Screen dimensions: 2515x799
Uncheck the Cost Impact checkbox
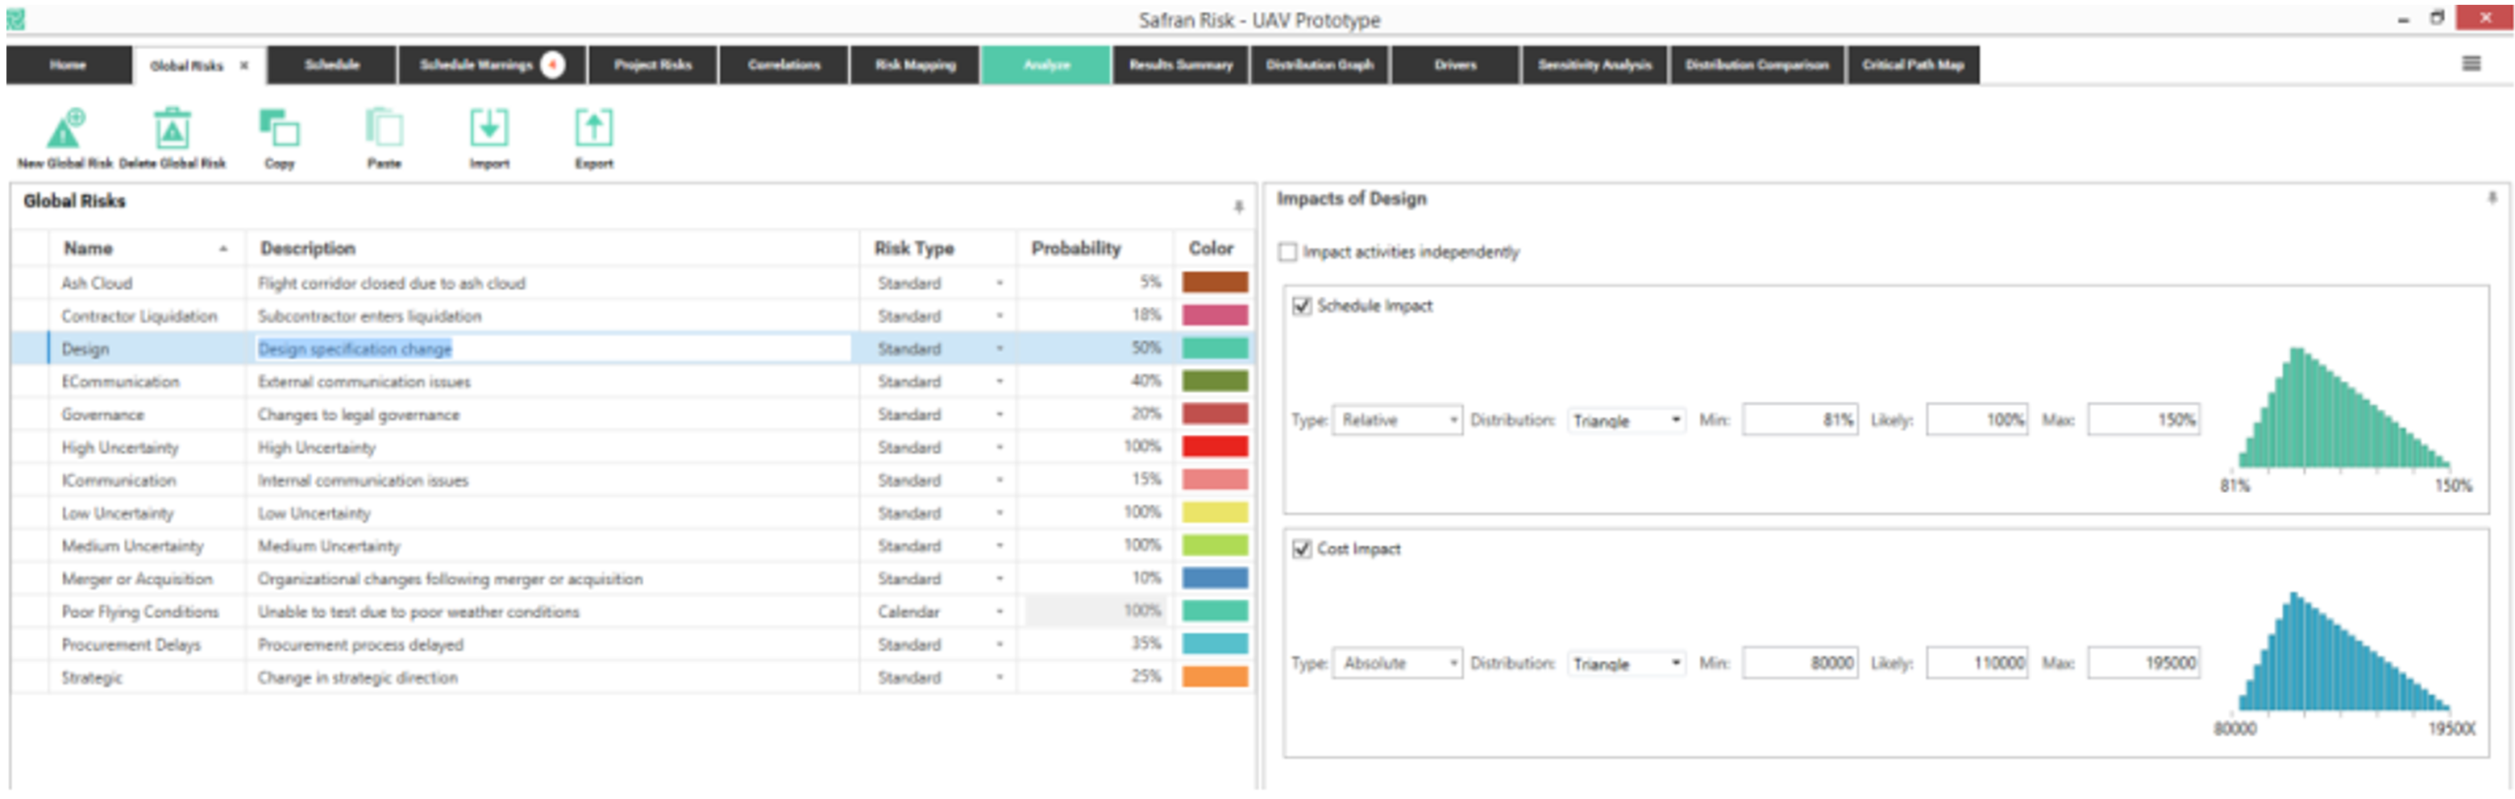point(1302,549)
